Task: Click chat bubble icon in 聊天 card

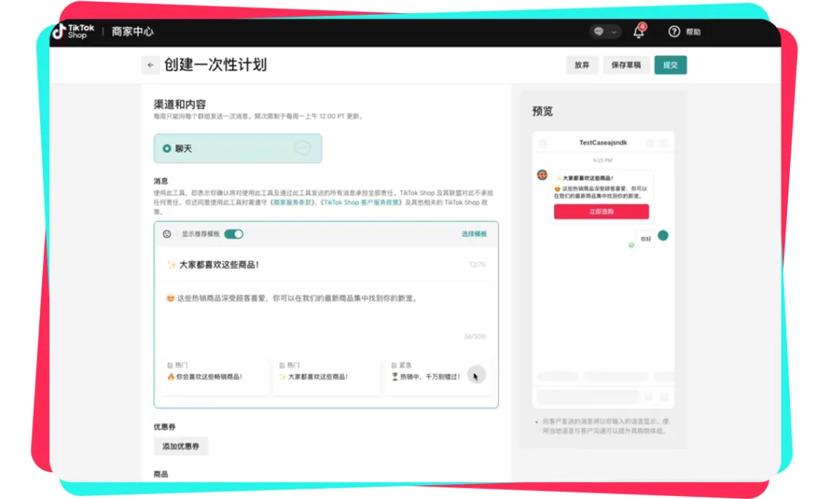Action: 303,148
